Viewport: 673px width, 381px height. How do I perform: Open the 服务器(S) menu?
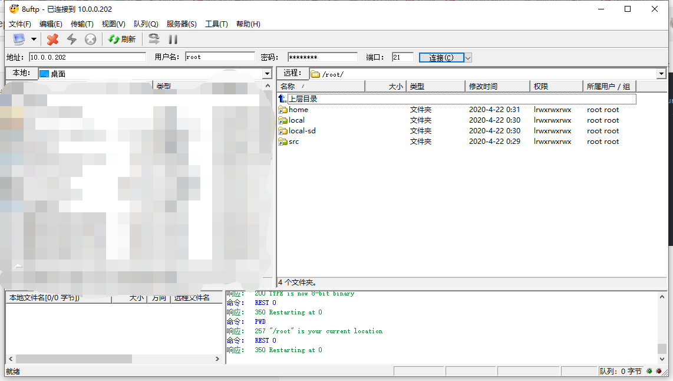pos(179,24)
